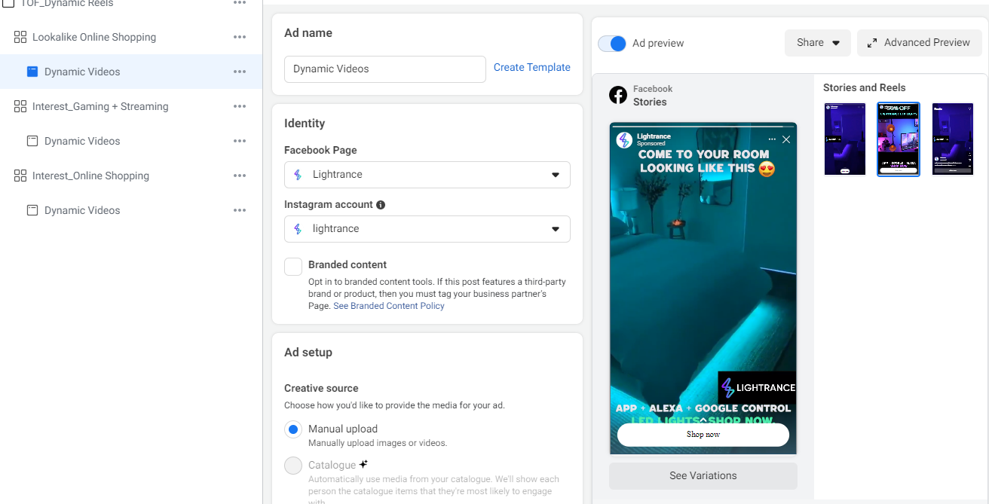Toggle the Ad preview switch

[612, 44]
